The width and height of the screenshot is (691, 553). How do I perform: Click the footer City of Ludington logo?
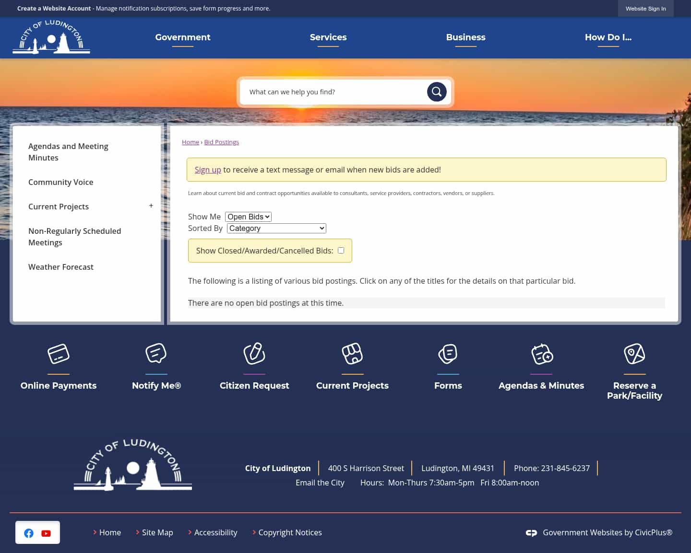click(133, 464)
